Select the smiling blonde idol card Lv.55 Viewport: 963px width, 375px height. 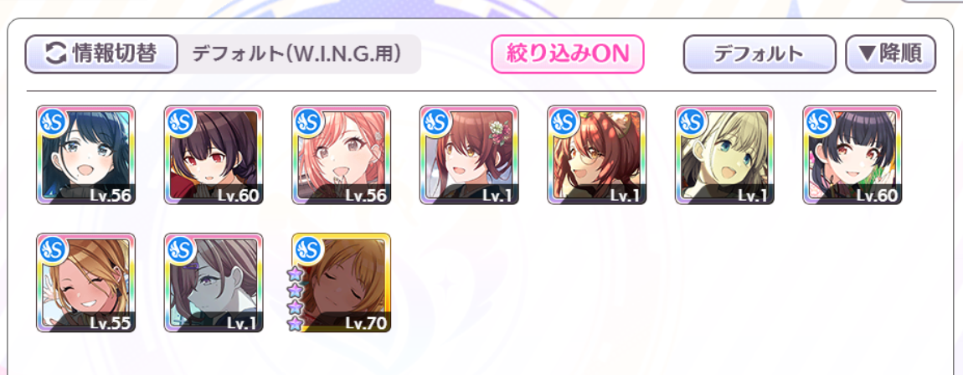coord(86,282)
